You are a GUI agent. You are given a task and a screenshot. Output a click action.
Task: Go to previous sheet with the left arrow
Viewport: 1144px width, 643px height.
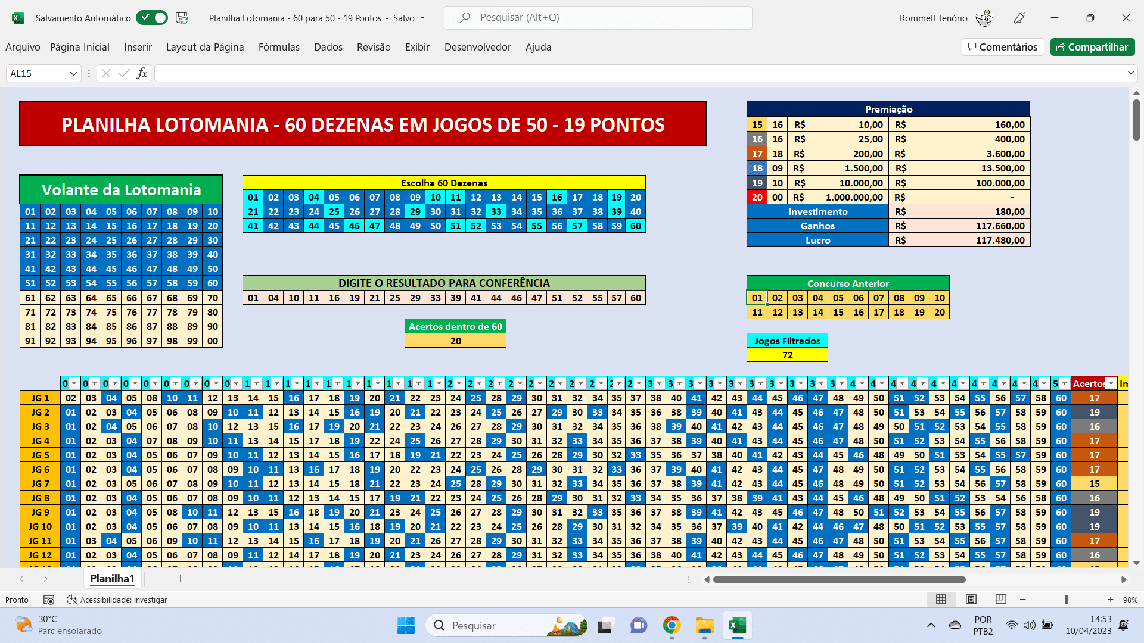[x=21, y=579]
